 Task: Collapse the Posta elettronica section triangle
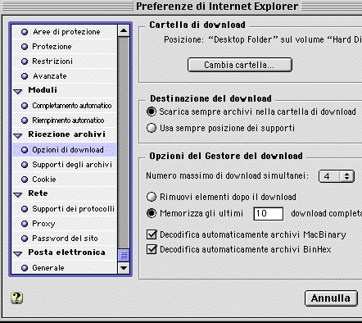tap(18, 253)
